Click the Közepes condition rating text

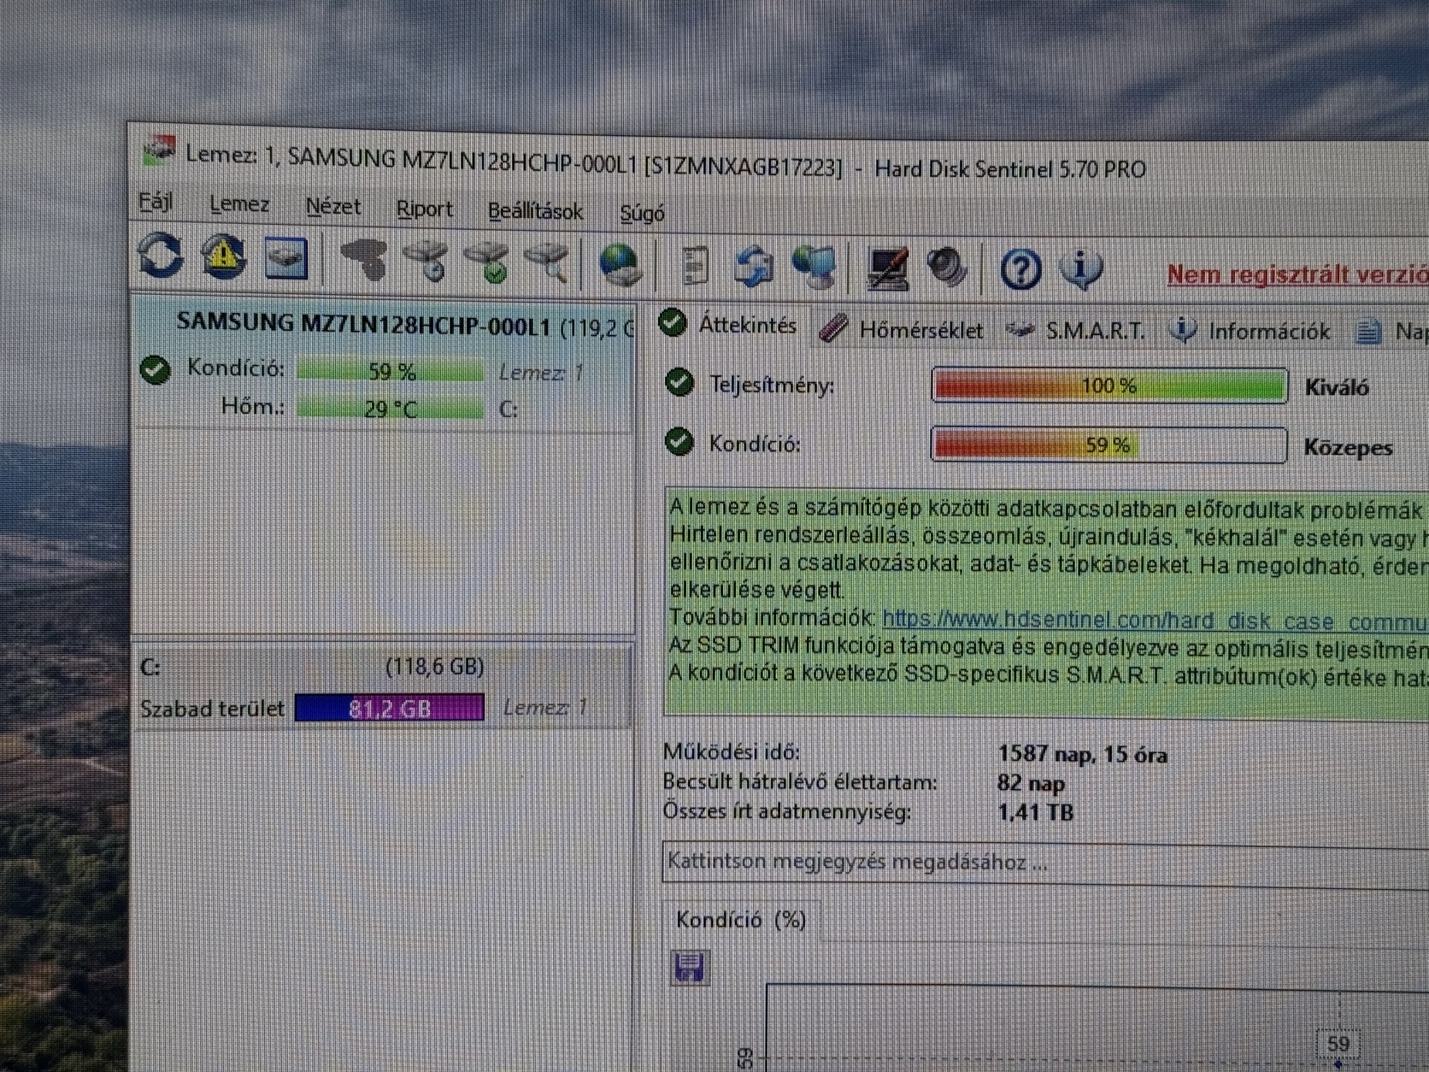point(1348,447)
